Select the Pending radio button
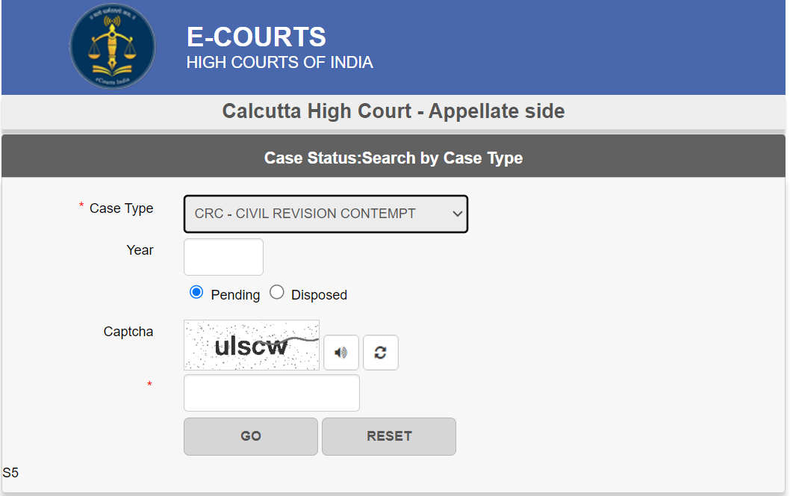This screenshot has height=496, width=790. [196, 292]
